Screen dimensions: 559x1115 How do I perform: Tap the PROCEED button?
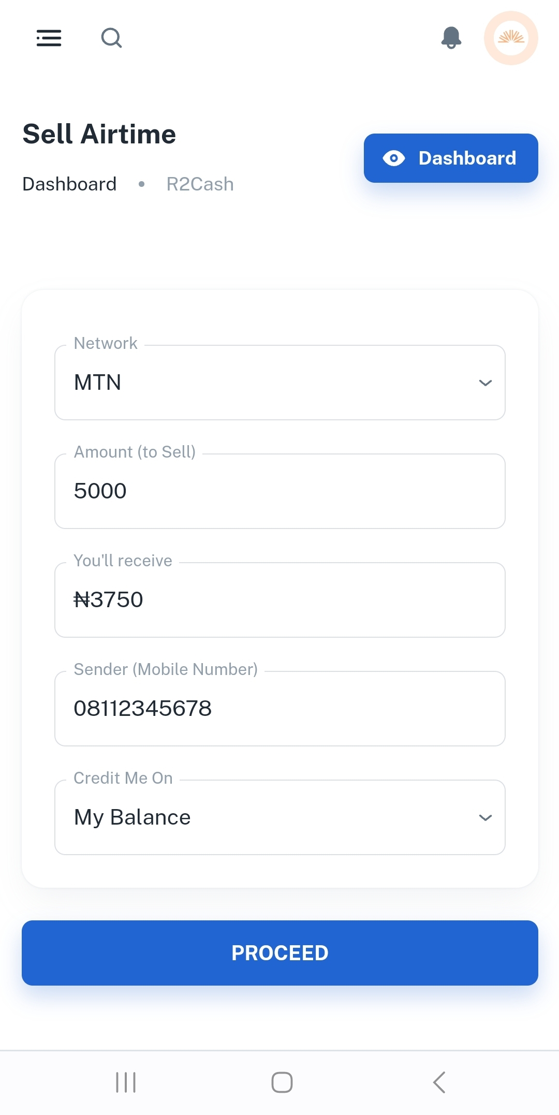[279, 952]
